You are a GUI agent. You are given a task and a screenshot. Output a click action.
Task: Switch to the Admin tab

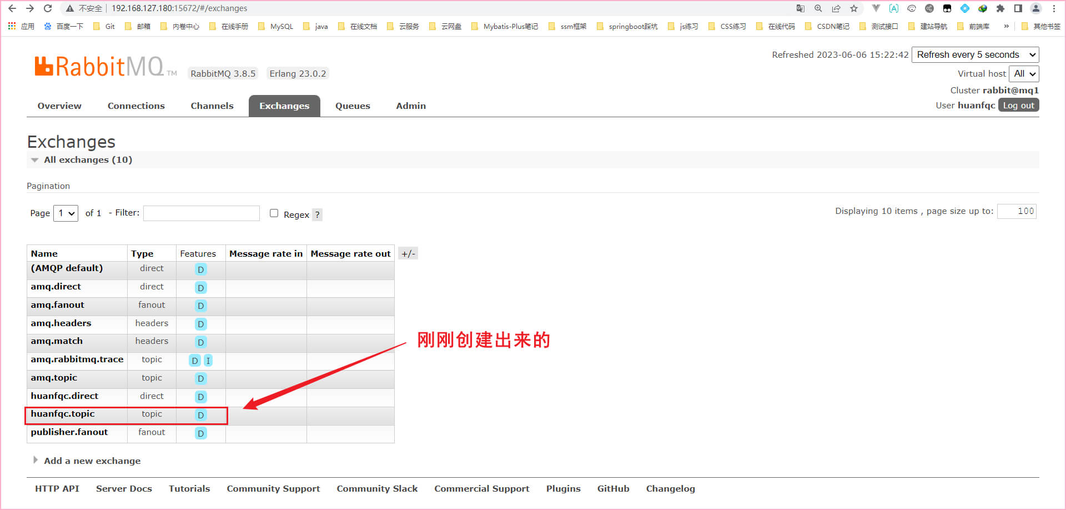pos(411,106)
